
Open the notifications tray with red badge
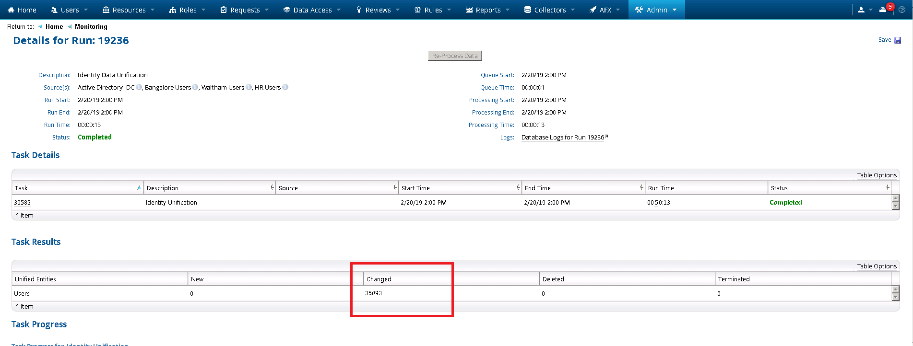[883, 10]
